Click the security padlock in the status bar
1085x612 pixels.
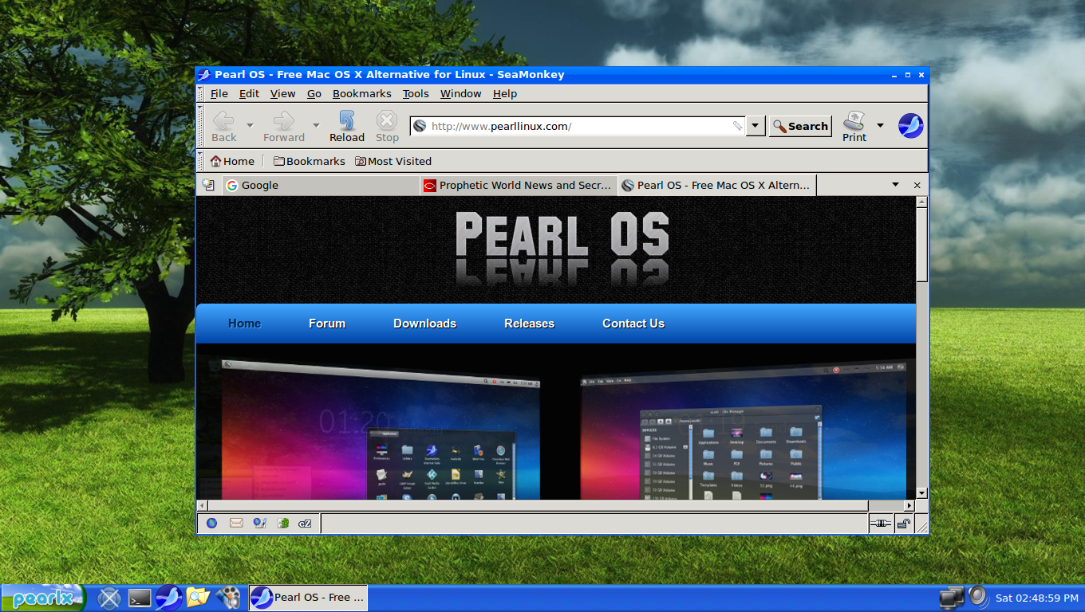tap(904, 524)
